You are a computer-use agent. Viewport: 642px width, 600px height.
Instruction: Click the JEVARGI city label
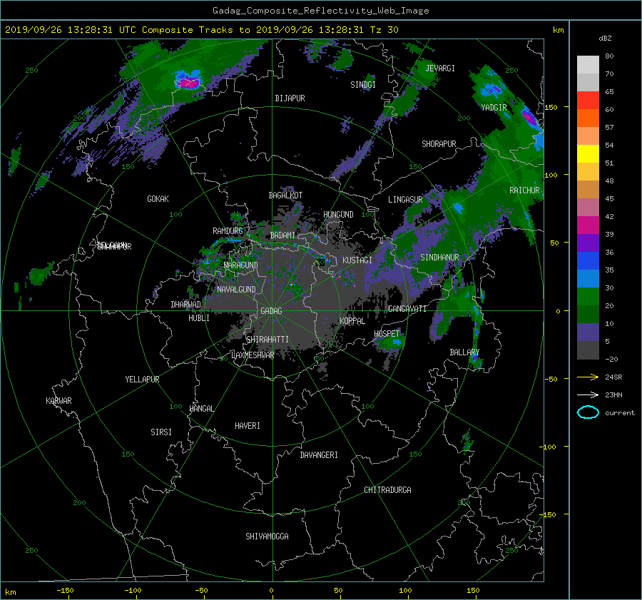(440, 68)
